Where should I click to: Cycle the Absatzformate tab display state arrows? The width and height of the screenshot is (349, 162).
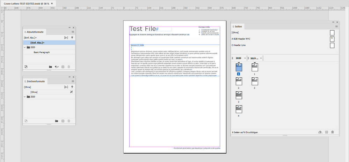[25, 32]
